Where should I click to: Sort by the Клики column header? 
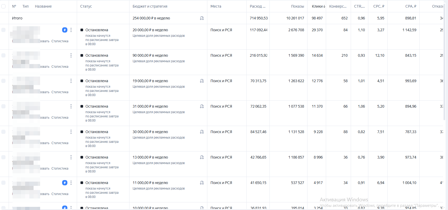pyautogui.click(x=319, y=6)
